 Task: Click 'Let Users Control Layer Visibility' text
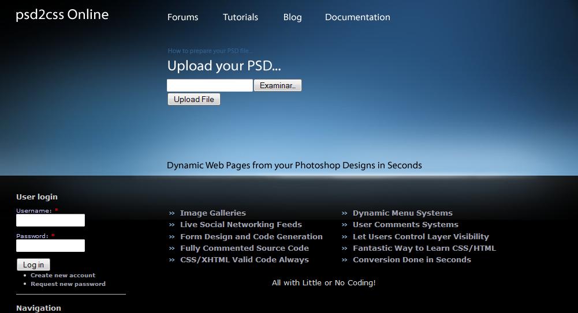pos(420,236)
